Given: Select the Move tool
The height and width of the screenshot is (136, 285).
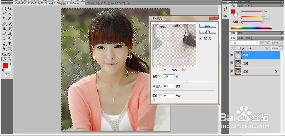Looking at the screenshot, I should click(10, 9).
